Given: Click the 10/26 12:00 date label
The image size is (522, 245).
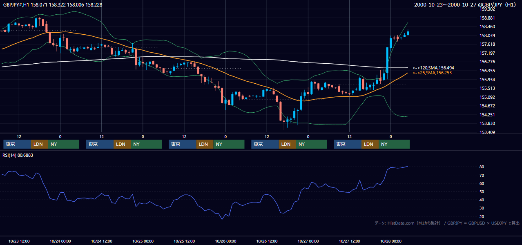Looking at the screenshot, I should [267, 241].
